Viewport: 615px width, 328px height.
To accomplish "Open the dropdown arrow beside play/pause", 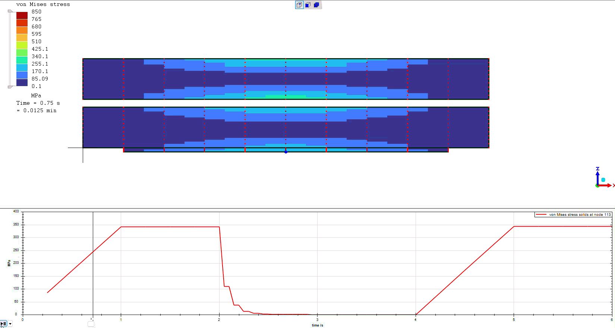I will 10,324.
